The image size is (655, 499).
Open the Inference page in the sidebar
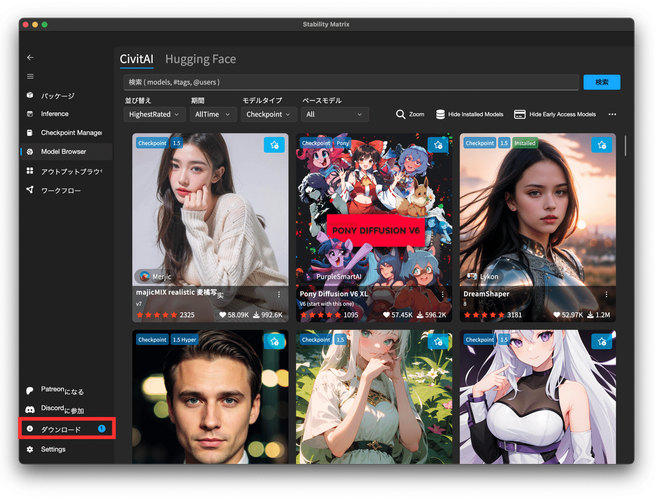tap(65, 114)
